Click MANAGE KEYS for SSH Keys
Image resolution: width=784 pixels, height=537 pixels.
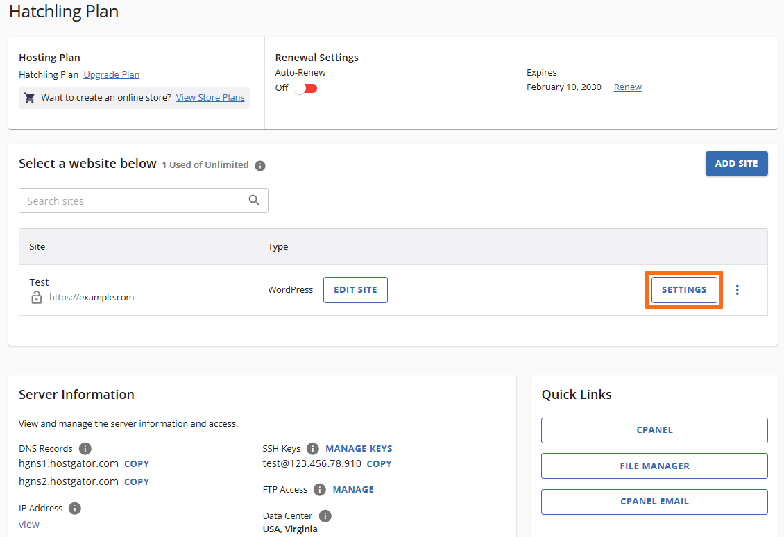coord(359,449)
